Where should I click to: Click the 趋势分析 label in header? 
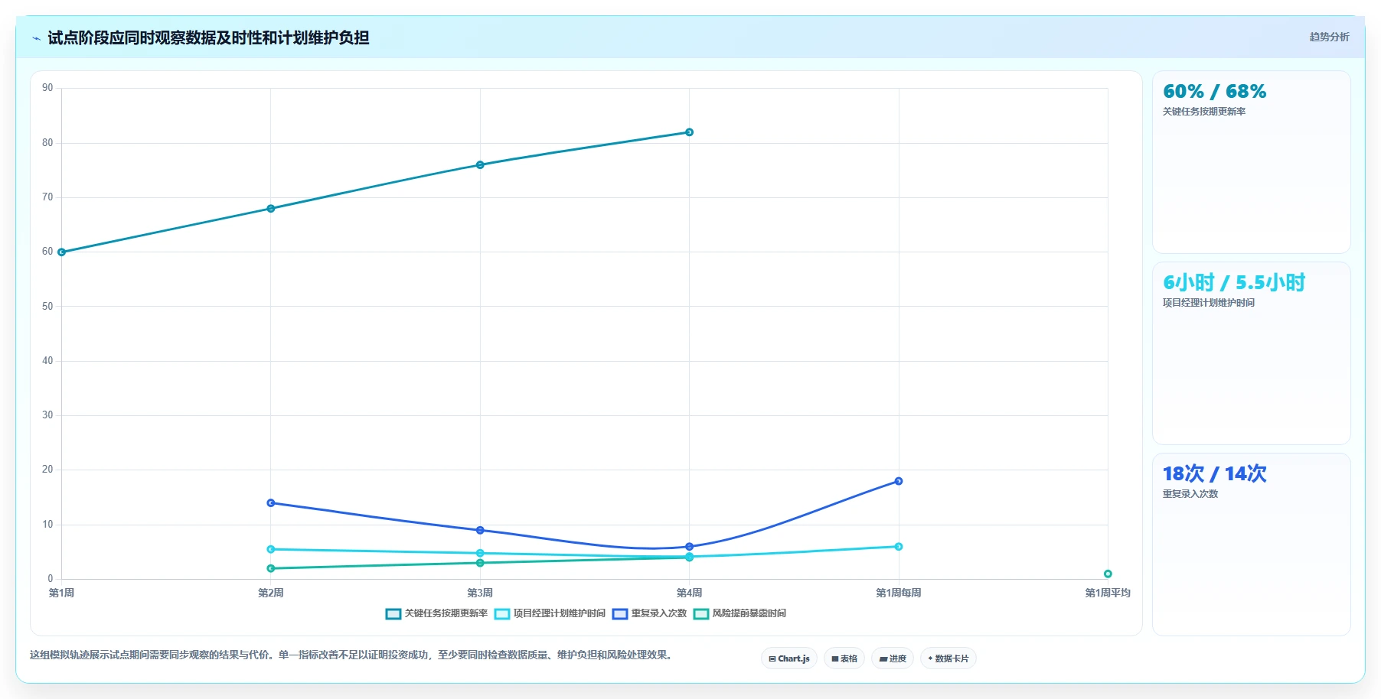(x=1329, y=37)
